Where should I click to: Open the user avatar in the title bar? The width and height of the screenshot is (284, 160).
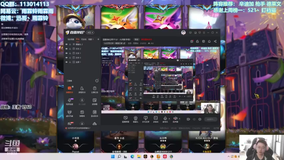coord(183,33)
